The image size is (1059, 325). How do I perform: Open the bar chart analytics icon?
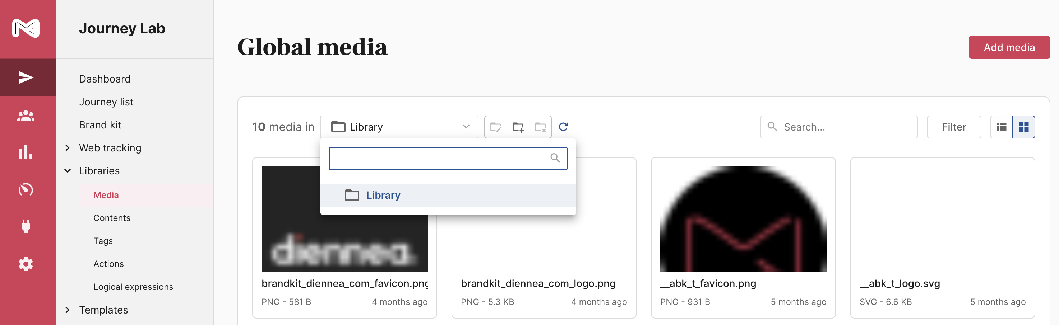click(26, 152)
